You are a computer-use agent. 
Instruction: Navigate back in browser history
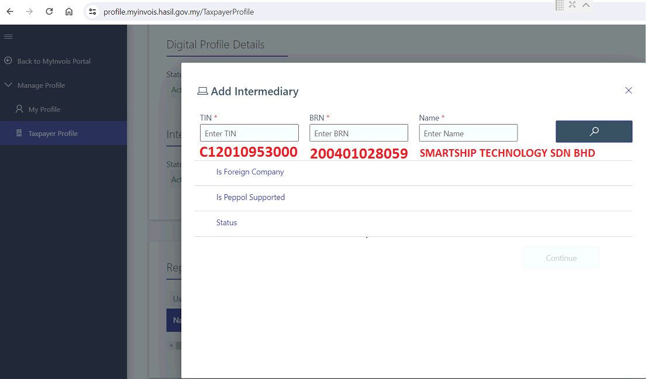10,12
